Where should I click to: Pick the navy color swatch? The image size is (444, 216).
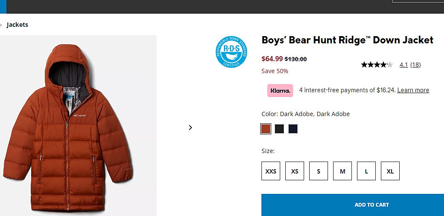point(293,129)
